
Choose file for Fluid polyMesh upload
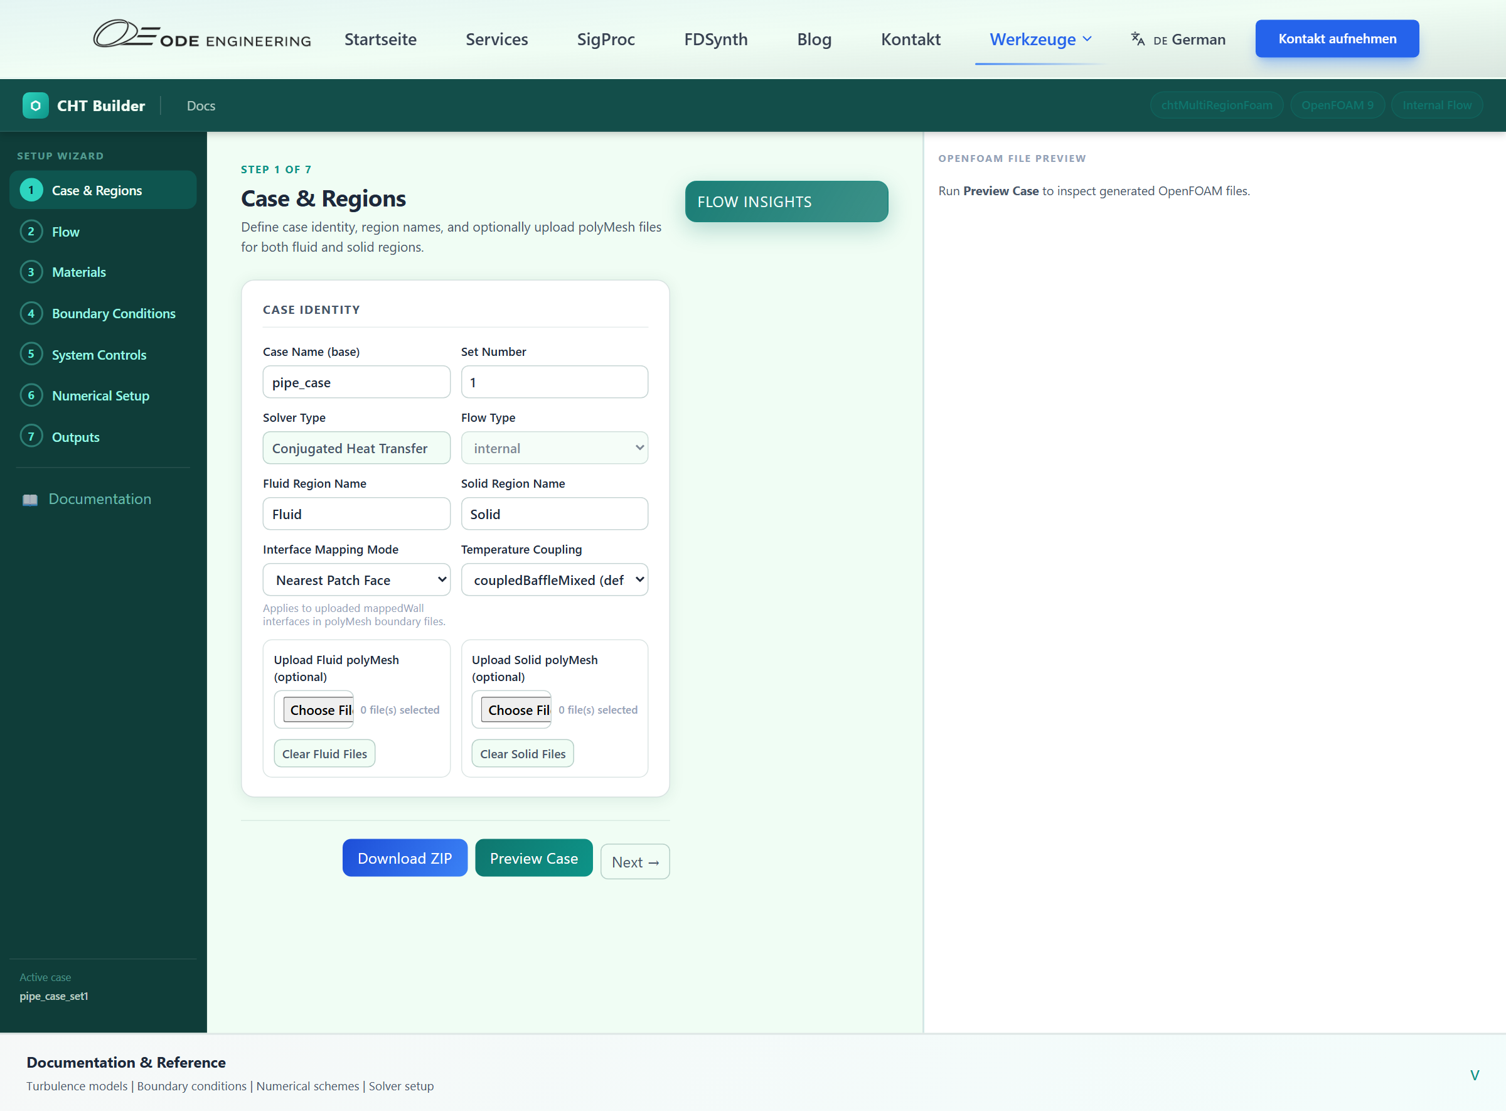click(x=318, y=710)
